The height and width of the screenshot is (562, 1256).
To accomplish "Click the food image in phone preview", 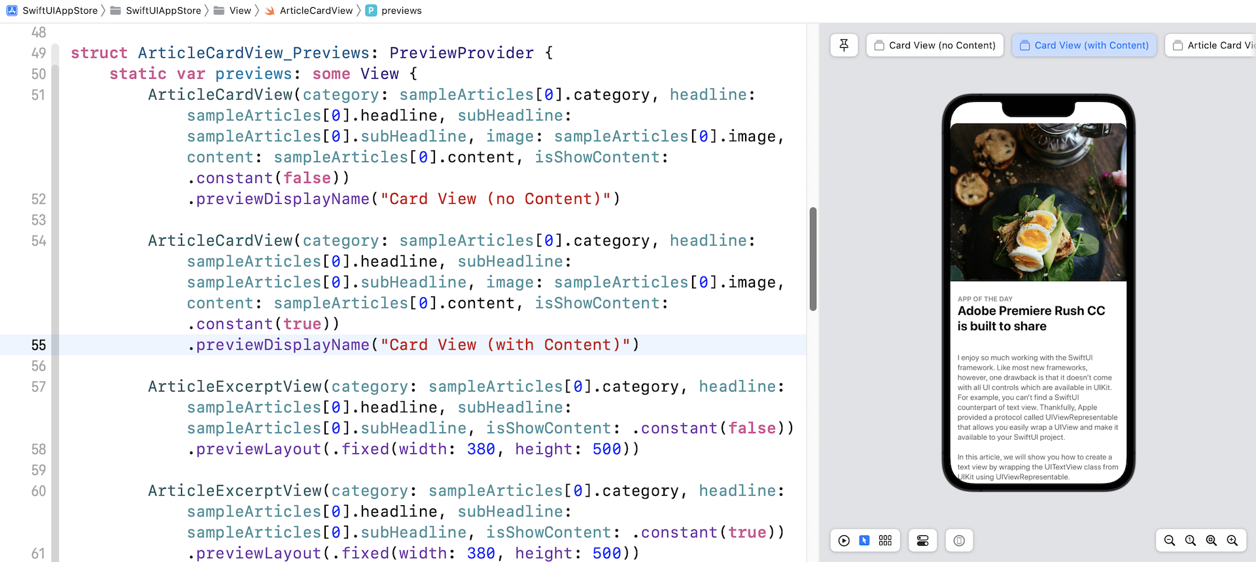I will [1038, 203].
